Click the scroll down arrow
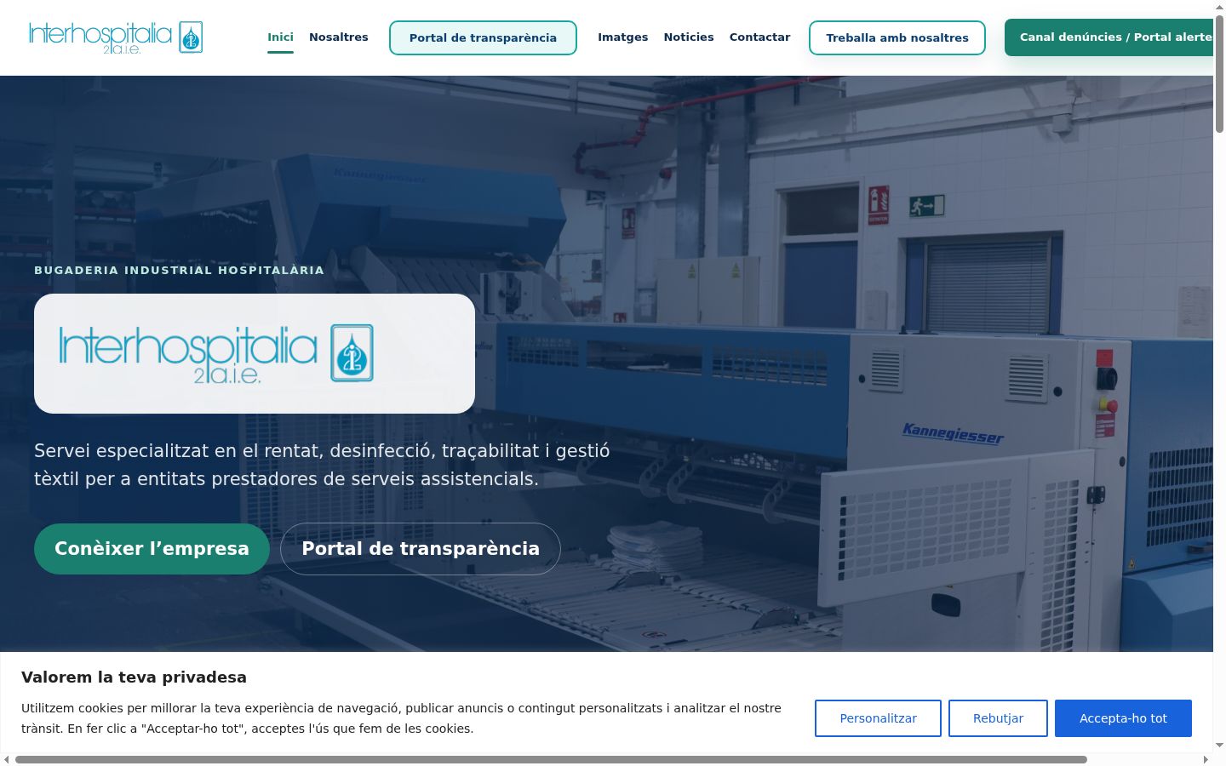Viewport: 1226px width, 766px height. click(1219, 746)
